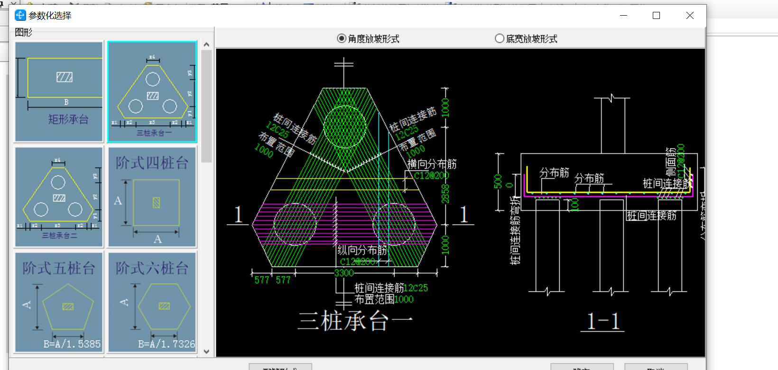778x370 pixels.
Task: Click the 纵向分布筋 C12@200 value
Action: pos(357,261)
